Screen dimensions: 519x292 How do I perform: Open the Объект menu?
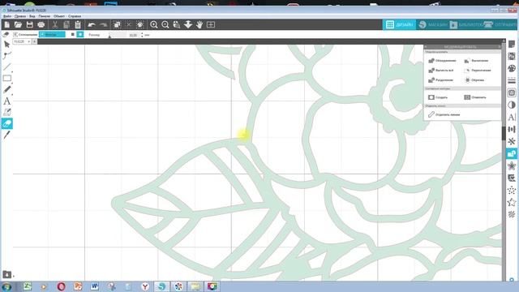(59, 16)
